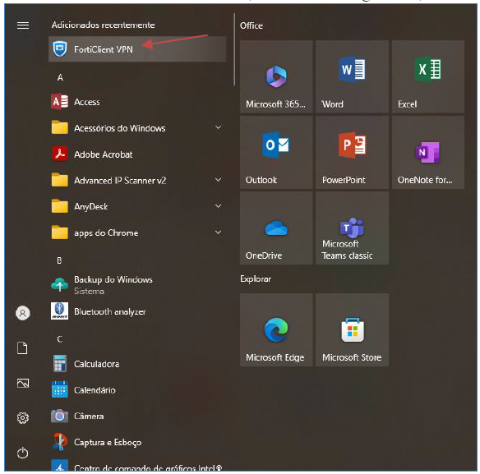The height and width of the screenshot is (474, 480).
Task: Click the letter A section header
Action: point(60,77)
